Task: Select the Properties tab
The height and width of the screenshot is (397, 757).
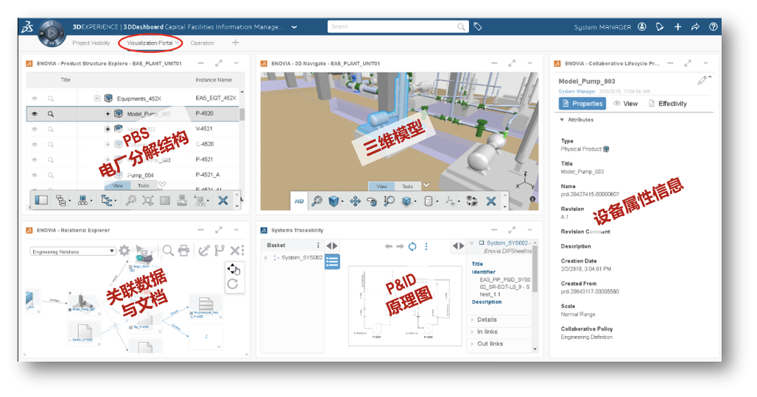Action: (582, 103)
